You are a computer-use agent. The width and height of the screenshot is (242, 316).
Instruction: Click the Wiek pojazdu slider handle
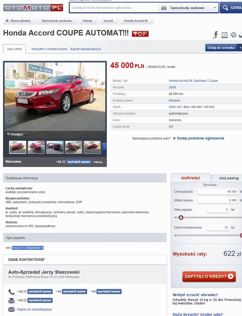(x=181, y=217)
